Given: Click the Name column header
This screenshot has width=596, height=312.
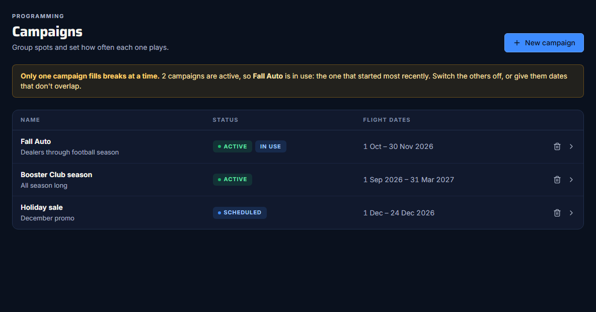Looking at the screenshot, I should click(30, 120).
